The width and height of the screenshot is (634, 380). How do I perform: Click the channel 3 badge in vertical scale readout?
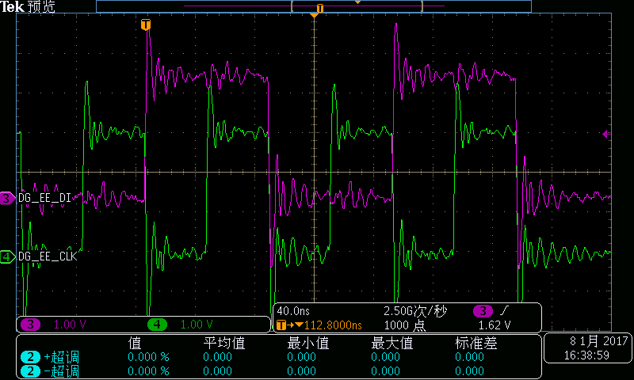(x=30, y=325)
